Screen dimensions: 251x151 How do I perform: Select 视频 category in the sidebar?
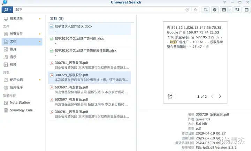[x=22, y=65]
